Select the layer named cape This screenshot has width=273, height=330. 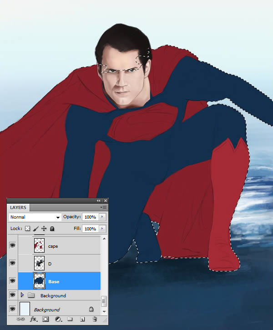point(53,246)
